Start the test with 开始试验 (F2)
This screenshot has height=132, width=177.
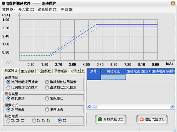111,119
